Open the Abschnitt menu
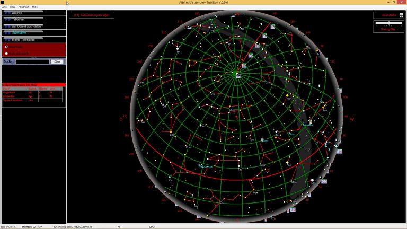 24,7
